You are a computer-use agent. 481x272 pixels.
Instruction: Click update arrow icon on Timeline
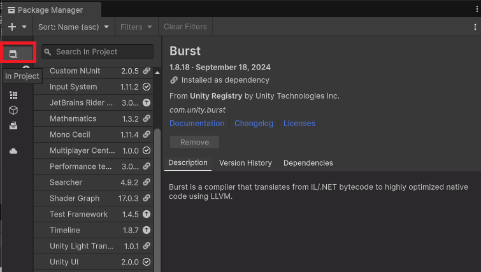point(147,230)
